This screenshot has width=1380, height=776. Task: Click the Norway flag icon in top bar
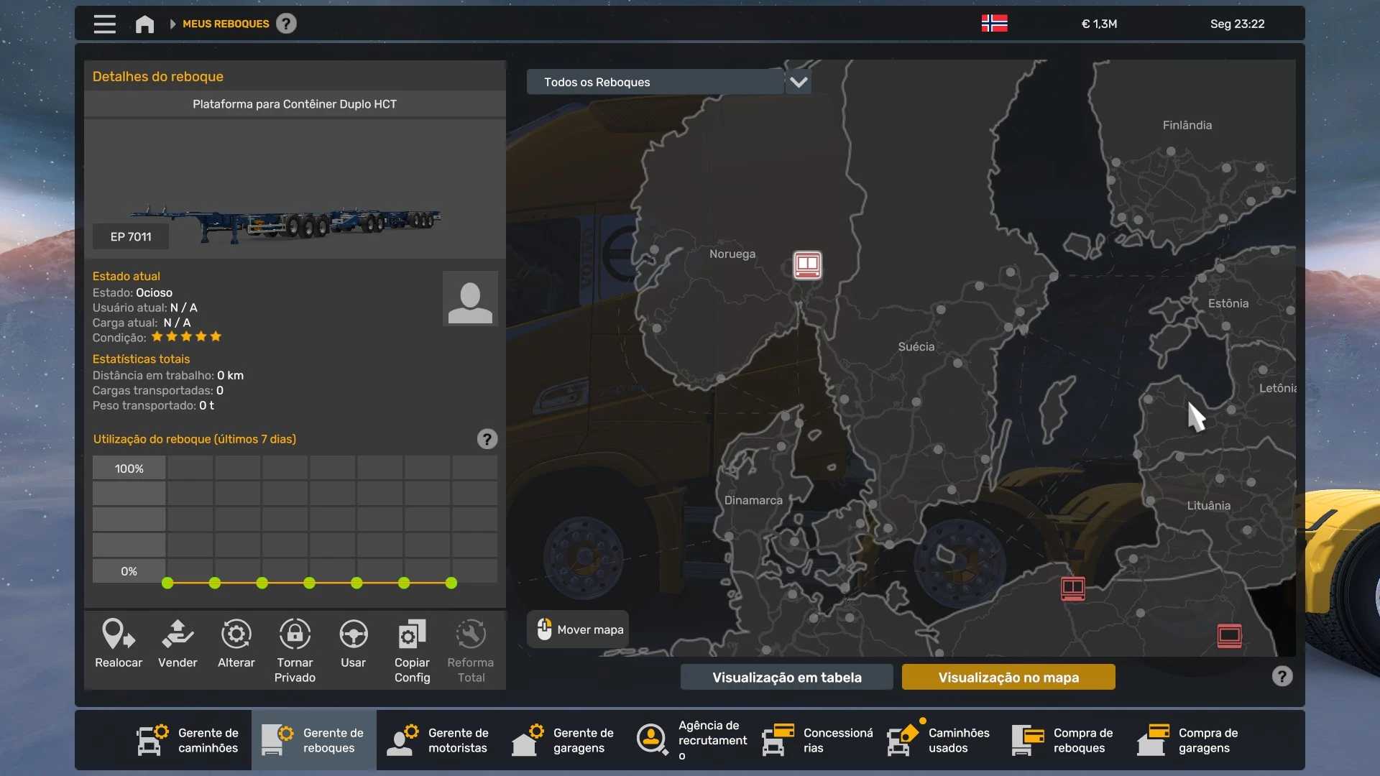coord(994,24)
